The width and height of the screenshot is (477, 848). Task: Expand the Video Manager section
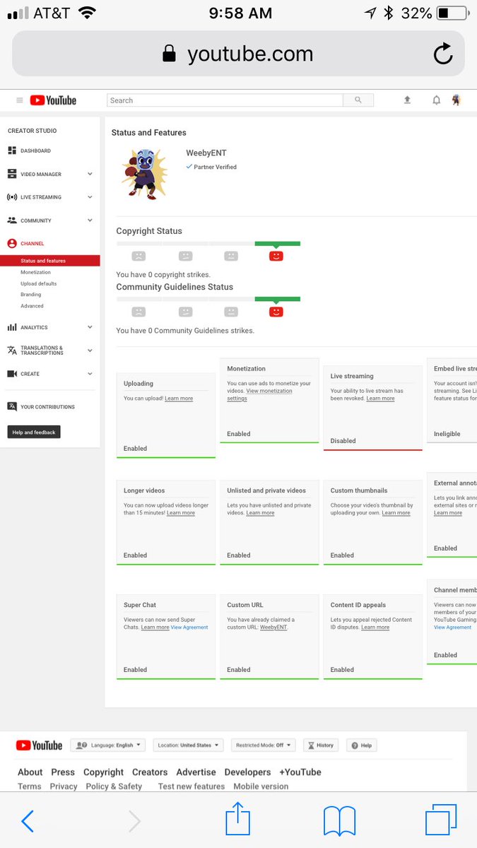coord(90,174)
